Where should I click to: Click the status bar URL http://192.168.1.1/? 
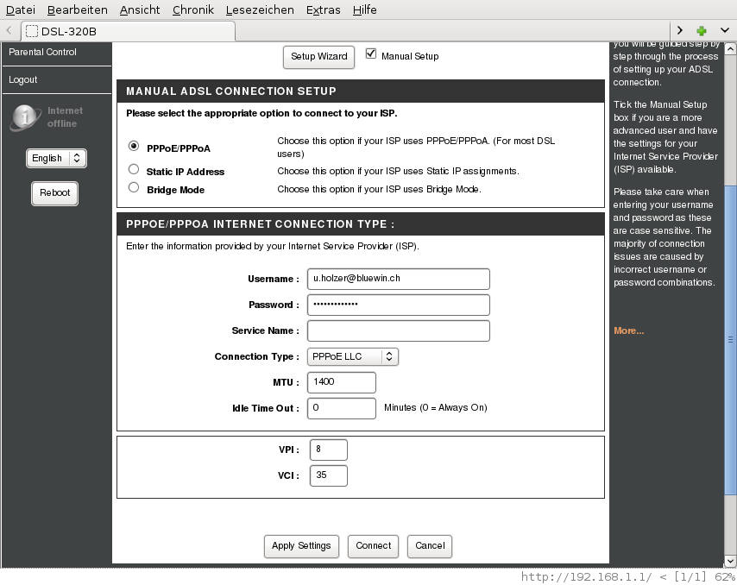[586, 577]
